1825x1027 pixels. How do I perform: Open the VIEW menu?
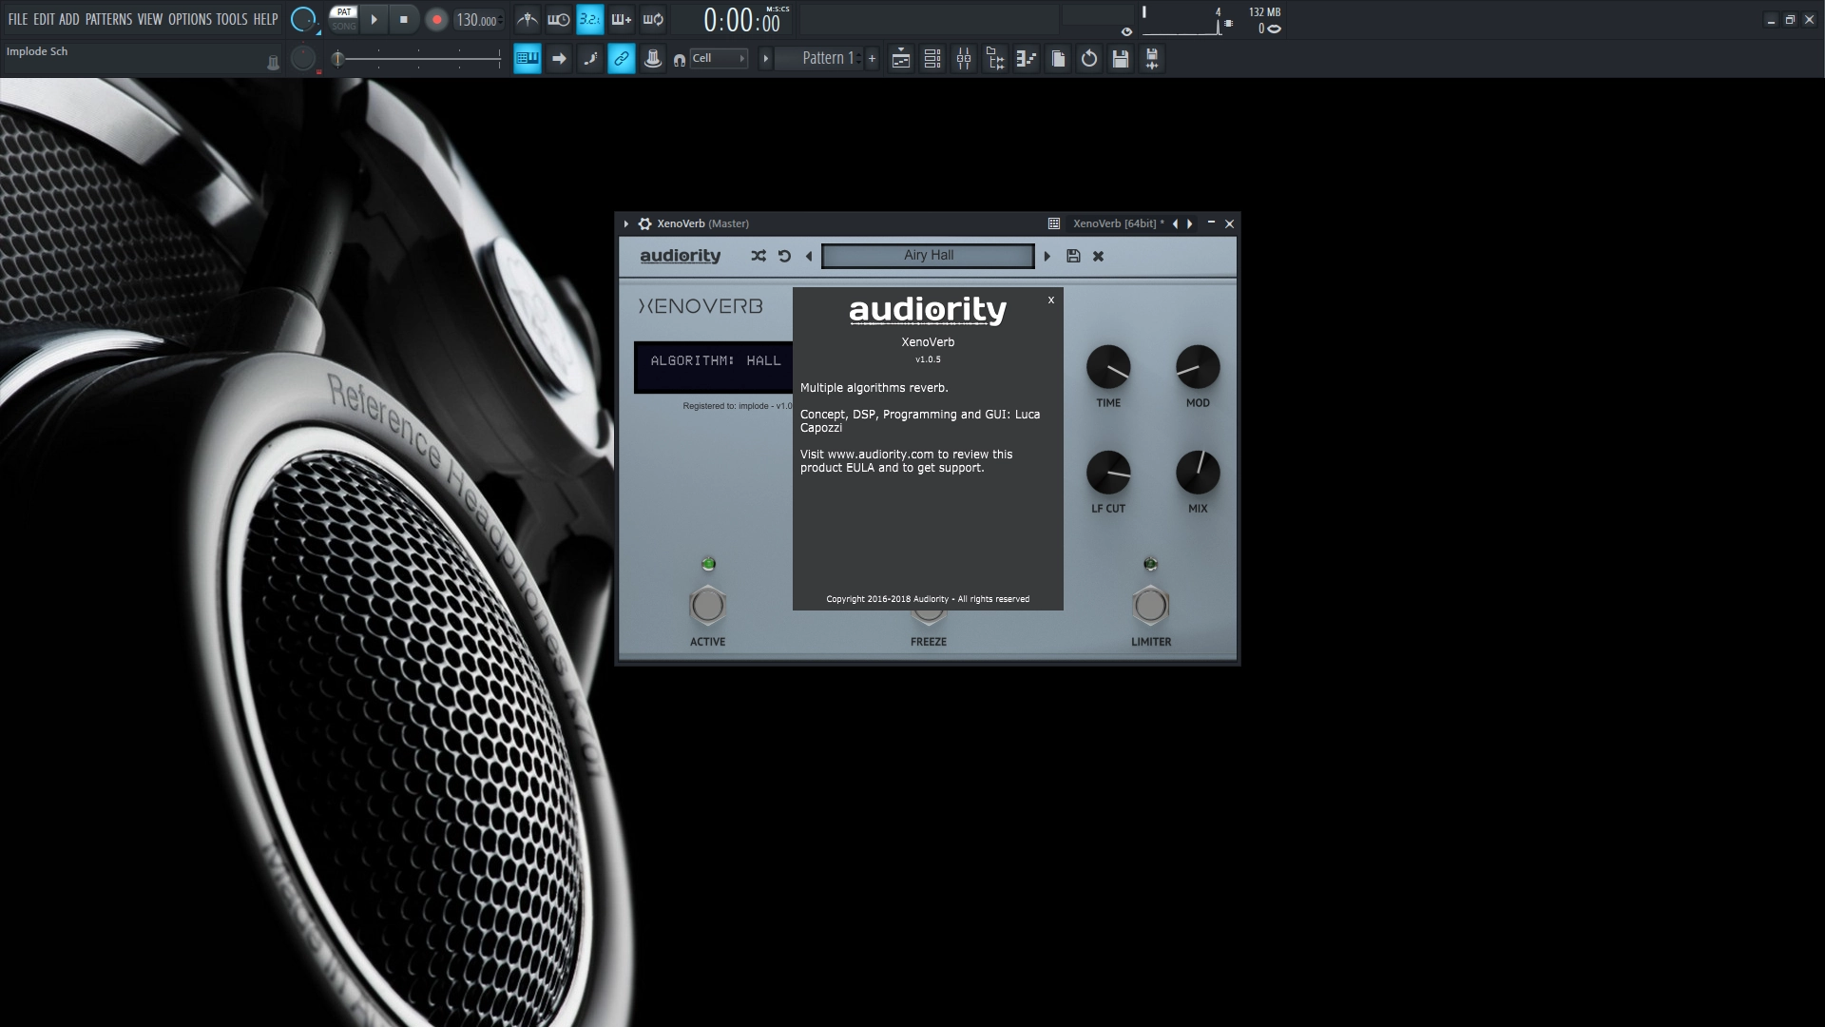(150, 19)
